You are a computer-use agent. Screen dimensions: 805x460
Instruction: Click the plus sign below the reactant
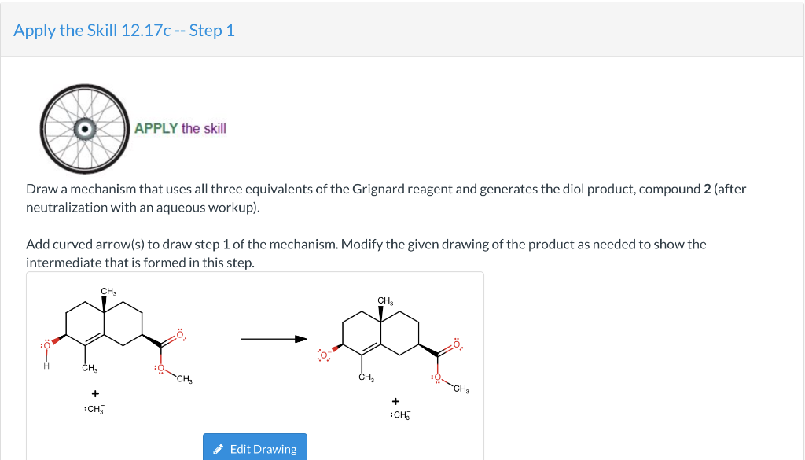[95, 394]
